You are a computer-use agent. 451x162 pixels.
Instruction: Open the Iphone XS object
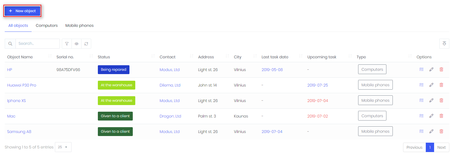tap(16, 101)
